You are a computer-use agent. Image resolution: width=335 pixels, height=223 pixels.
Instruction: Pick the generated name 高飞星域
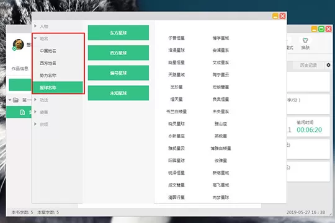[x=221, y=185]
